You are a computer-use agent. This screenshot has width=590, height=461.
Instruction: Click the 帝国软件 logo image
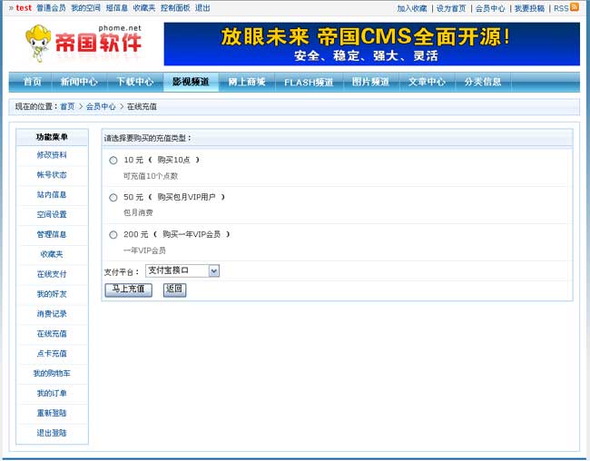(84, 44)
